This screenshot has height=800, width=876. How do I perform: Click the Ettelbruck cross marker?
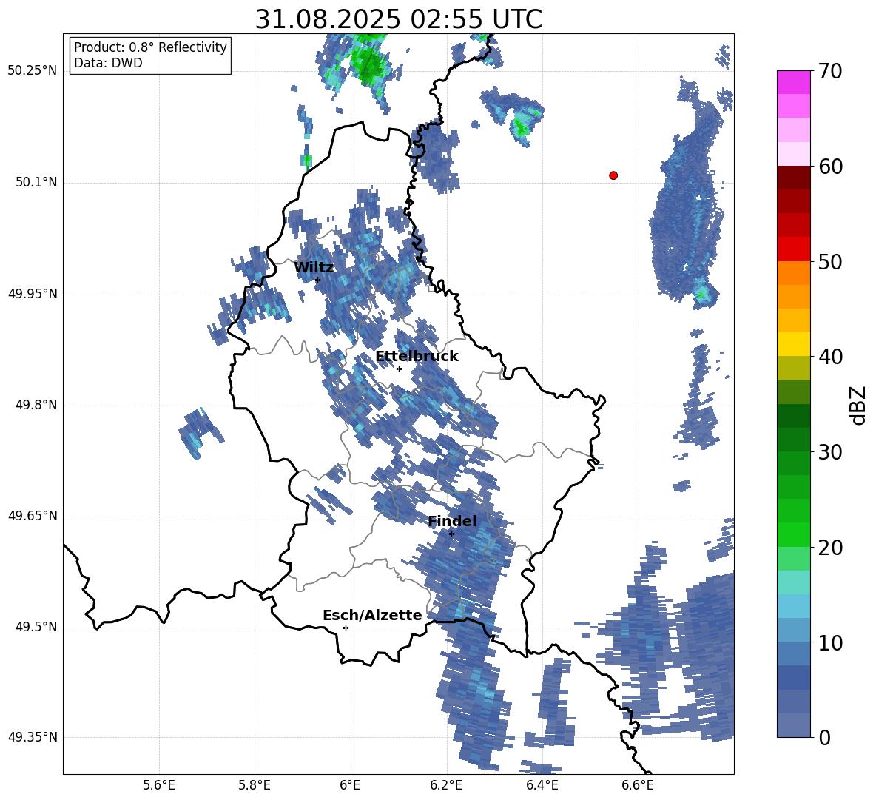[399, 369]
